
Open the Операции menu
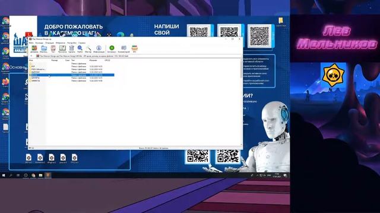point(49,43)
